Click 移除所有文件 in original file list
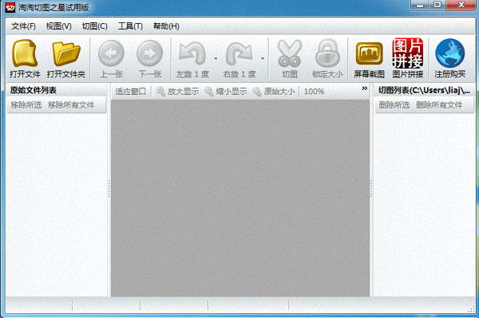The width and height of the screenshot is (479, 318). pyautogui.click(x=71, y=105)
